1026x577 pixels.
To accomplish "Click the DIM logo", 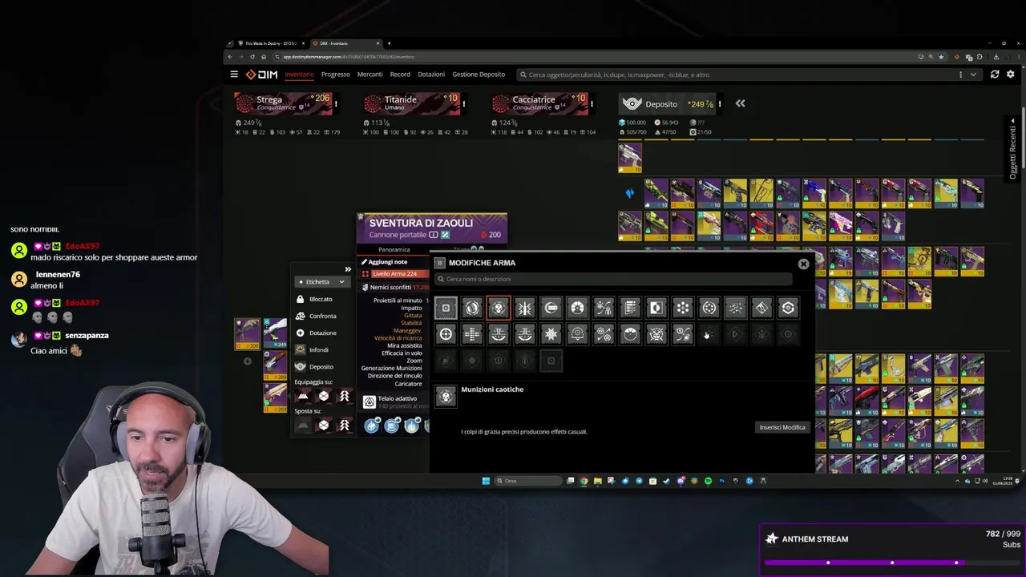I will pos(262,75).
